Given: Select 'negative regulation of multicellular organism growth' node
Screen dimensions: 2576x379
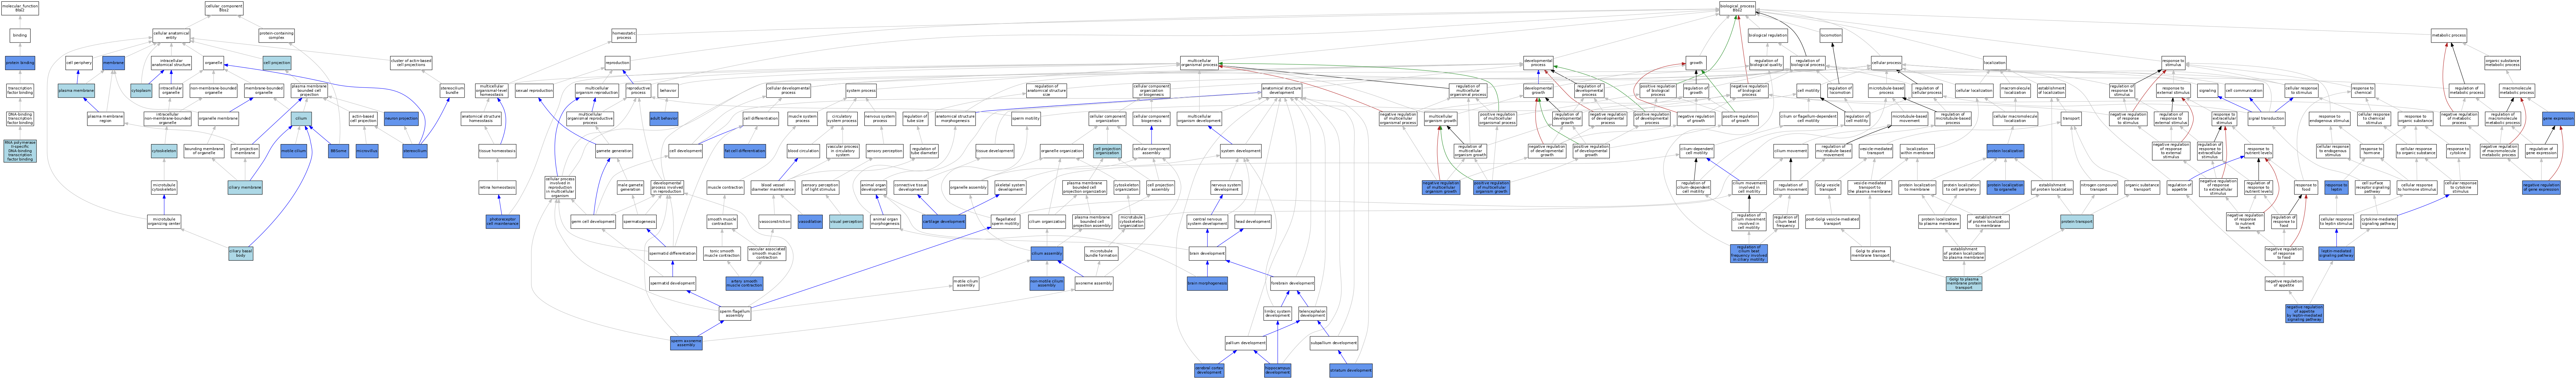Looking at the screenshot, I should coord(1441,187).
